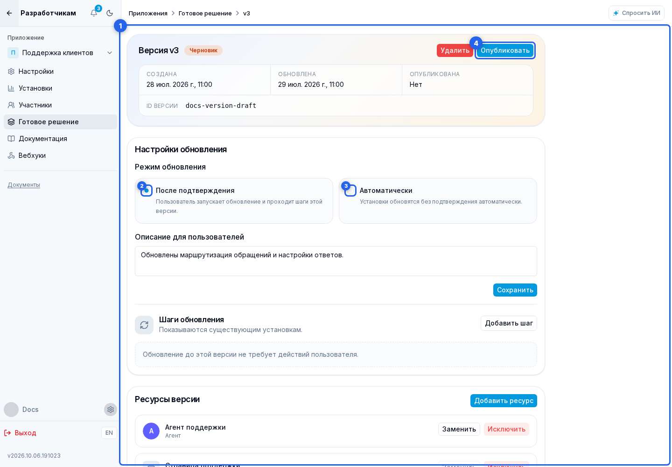Switch language with EN button
The width and height of the screenshot is (672, 467).
(x=109, y=433)
